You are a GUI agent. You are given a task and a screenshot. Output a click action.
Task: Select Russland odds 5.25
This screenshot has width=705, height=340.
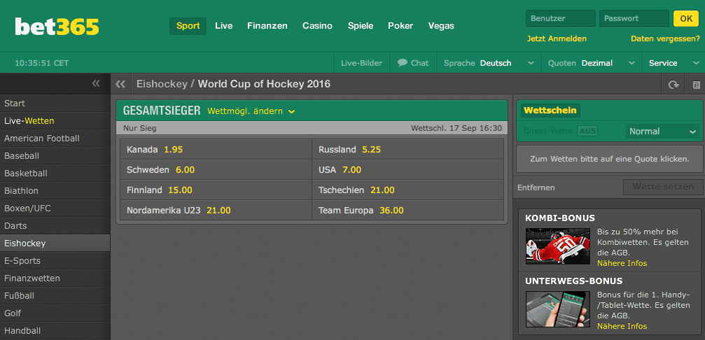[407, 149]
